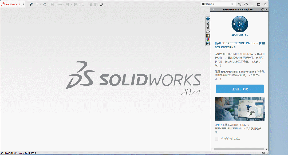This screenshot has width=288, height=155.
Task: Select the 3DEXPERIENCE Marketplace task pane tab
Action: (x=208, y=19)
